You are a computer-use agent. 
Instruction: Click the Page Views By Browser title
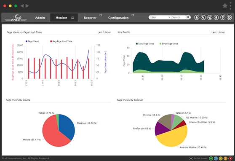pyautogui.click(x=130, y=100)
